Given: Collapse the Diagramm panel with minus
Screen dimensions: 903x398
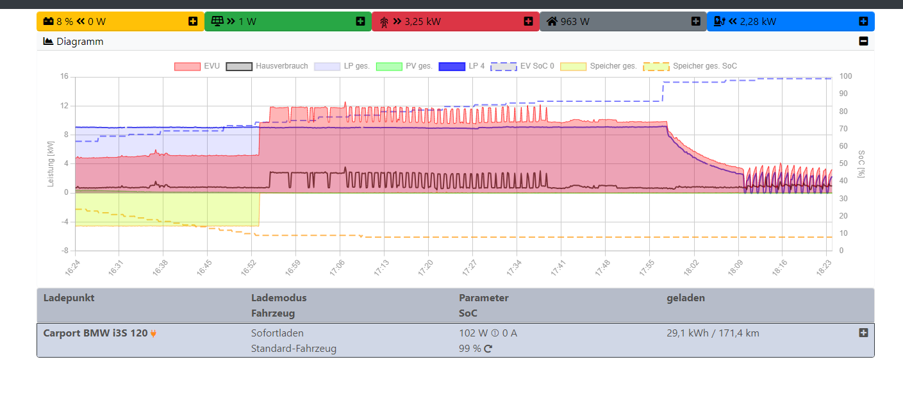Looking at the screenshot, I should tap(863, 42).
